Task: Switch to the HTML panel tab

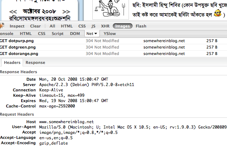Action: point(26,34)
